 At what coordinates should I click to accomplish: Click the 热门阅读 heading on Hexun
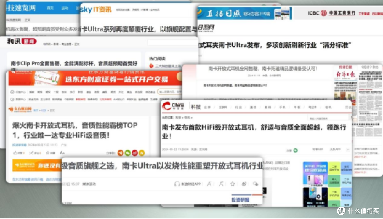pyautogui.click(x=157, y=59)
